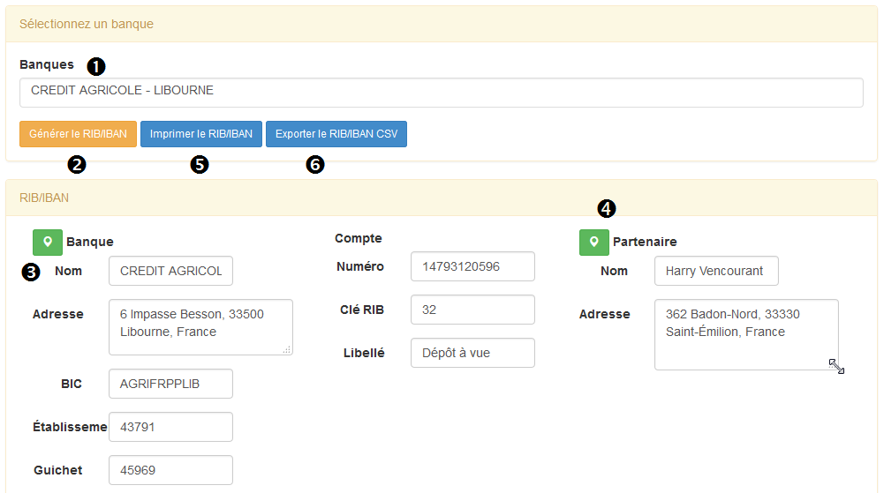Focus the bank Nom field
This screenshot has width=884, height=493.
[170, 271]
